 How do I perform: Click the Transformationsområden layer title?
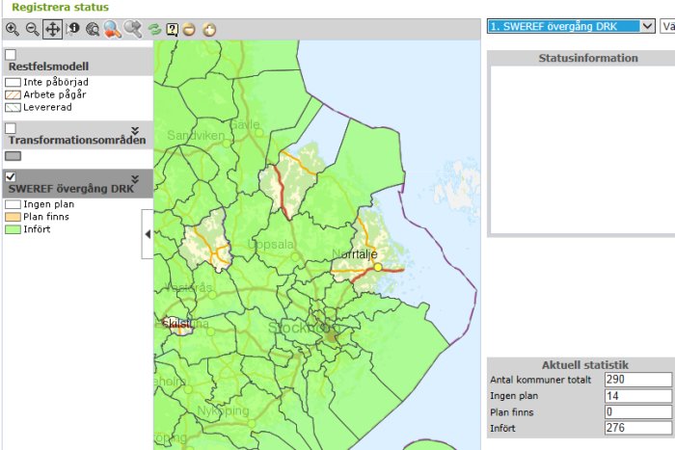click(x=77, y=140)
